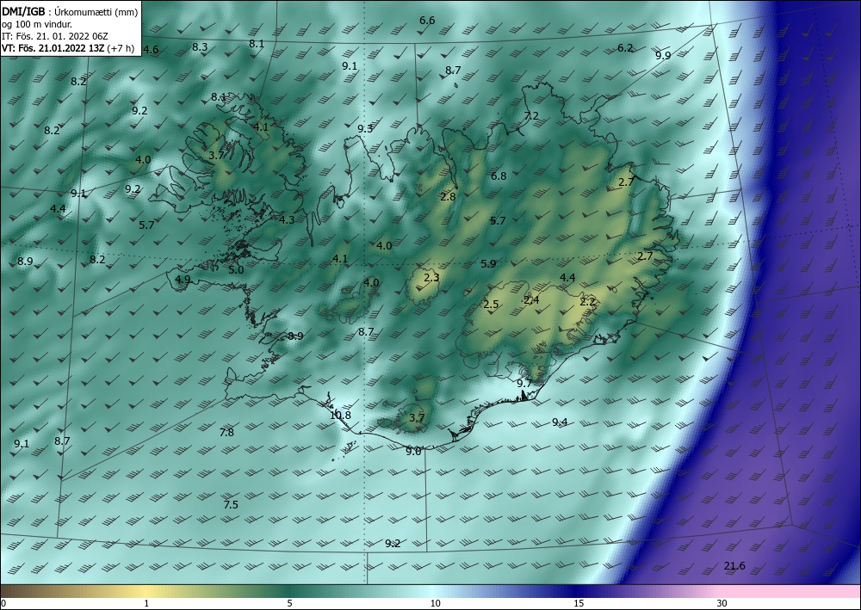Screen dimensions: 861x610
Task: Click the 9.4 value offshore to the southeast
Action: [560, 422]
